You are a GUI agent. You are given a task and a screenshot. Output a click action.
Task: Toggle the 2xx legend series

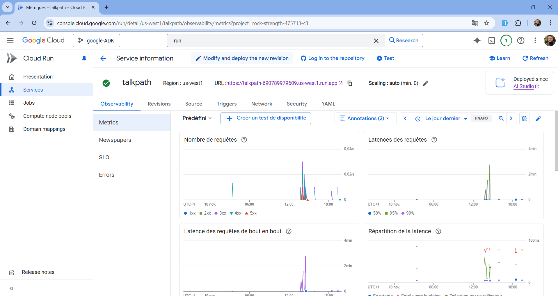pyautogui.click(x=205, y=213)
